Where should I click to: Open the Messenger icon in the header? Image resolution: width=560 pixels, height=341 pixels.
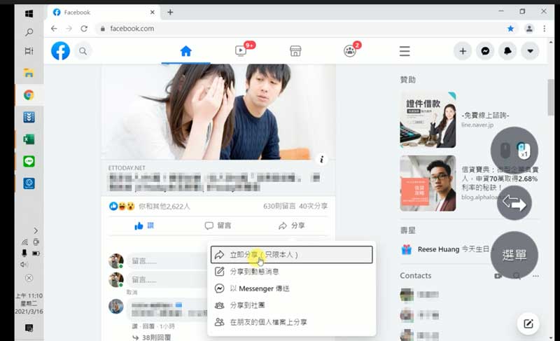coord(484,51)
